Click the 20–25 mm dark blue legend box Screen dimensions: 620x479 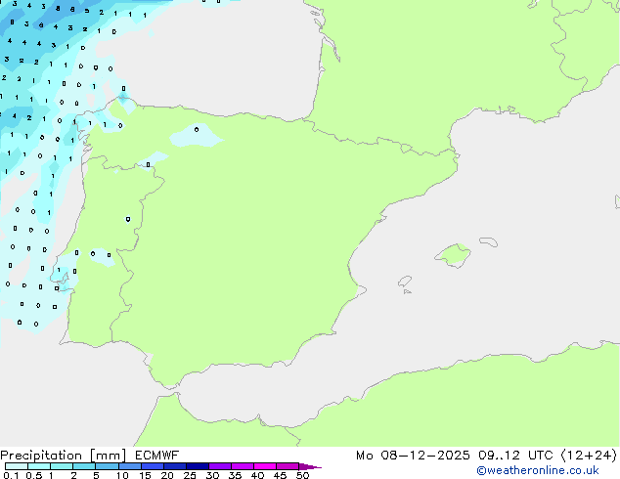click(x=174, y=466)
